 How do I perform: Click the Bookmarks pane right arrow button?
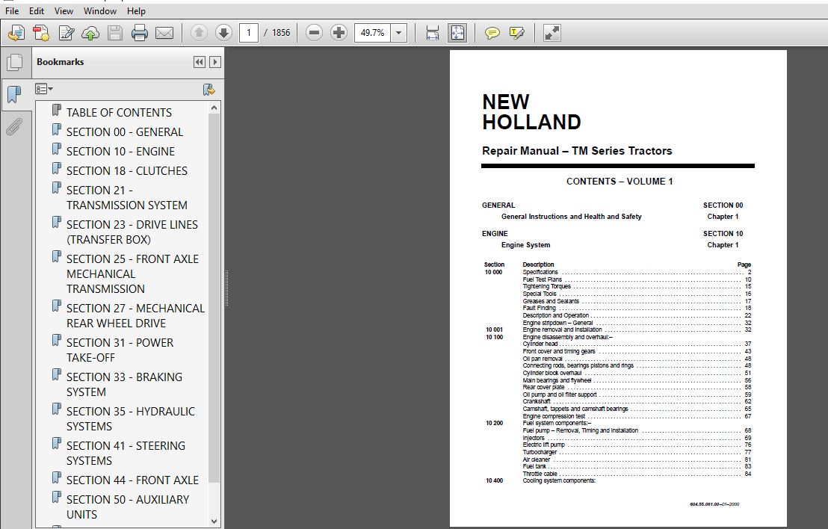(215, 62)
